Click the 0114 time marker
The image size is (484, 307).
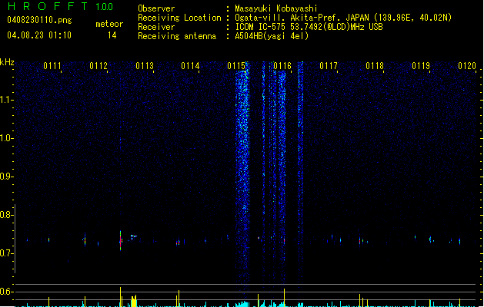190,66
